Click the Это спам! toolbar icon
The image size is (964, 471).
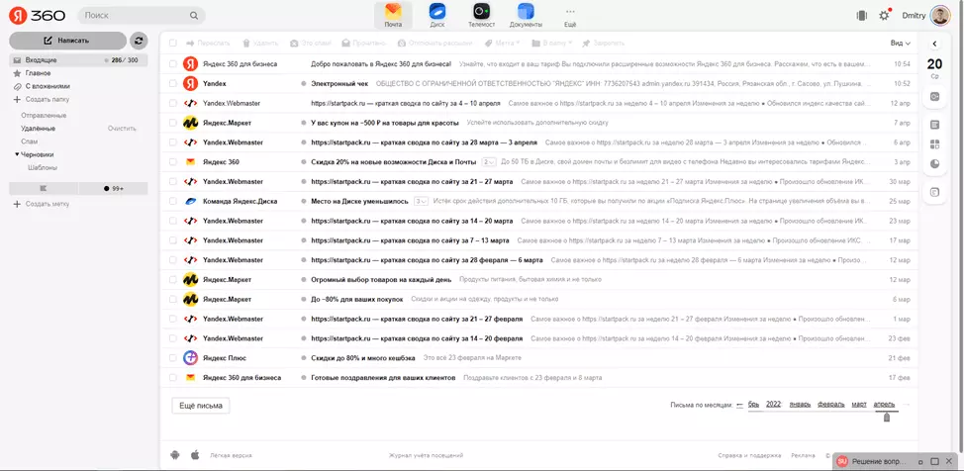click(x=294, y=43)
